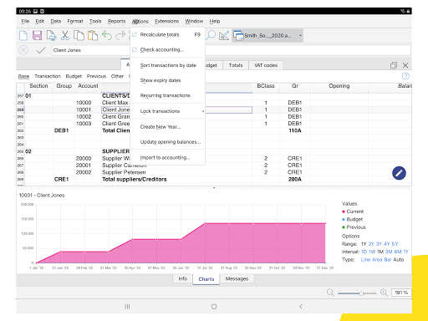Set chart interval to 1D
Screen dimensions: 428x321
(x=364, y=252)
